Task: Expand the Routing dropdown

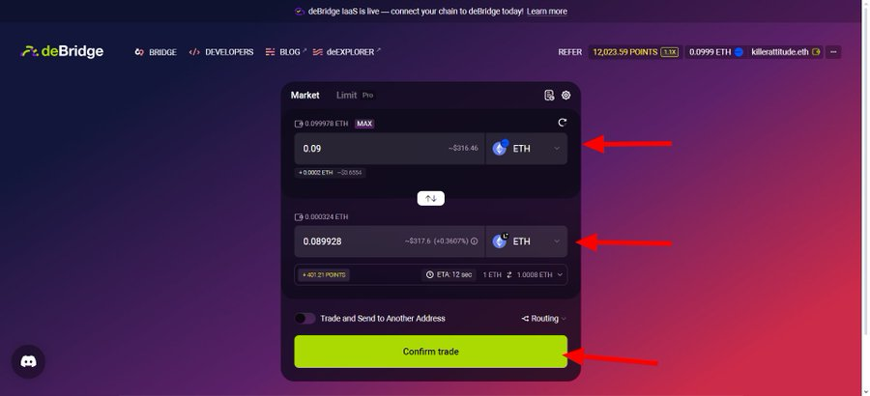Action: coord(543,319)
